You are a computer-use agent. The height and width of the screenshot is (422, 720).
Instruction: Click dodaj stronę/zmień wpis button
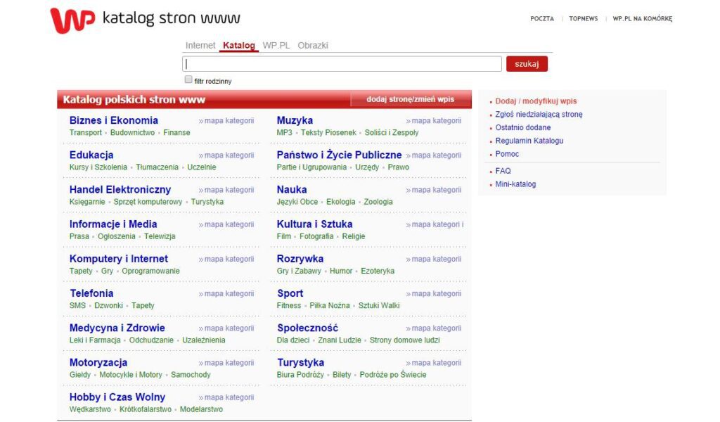click(x=411, y=99)
